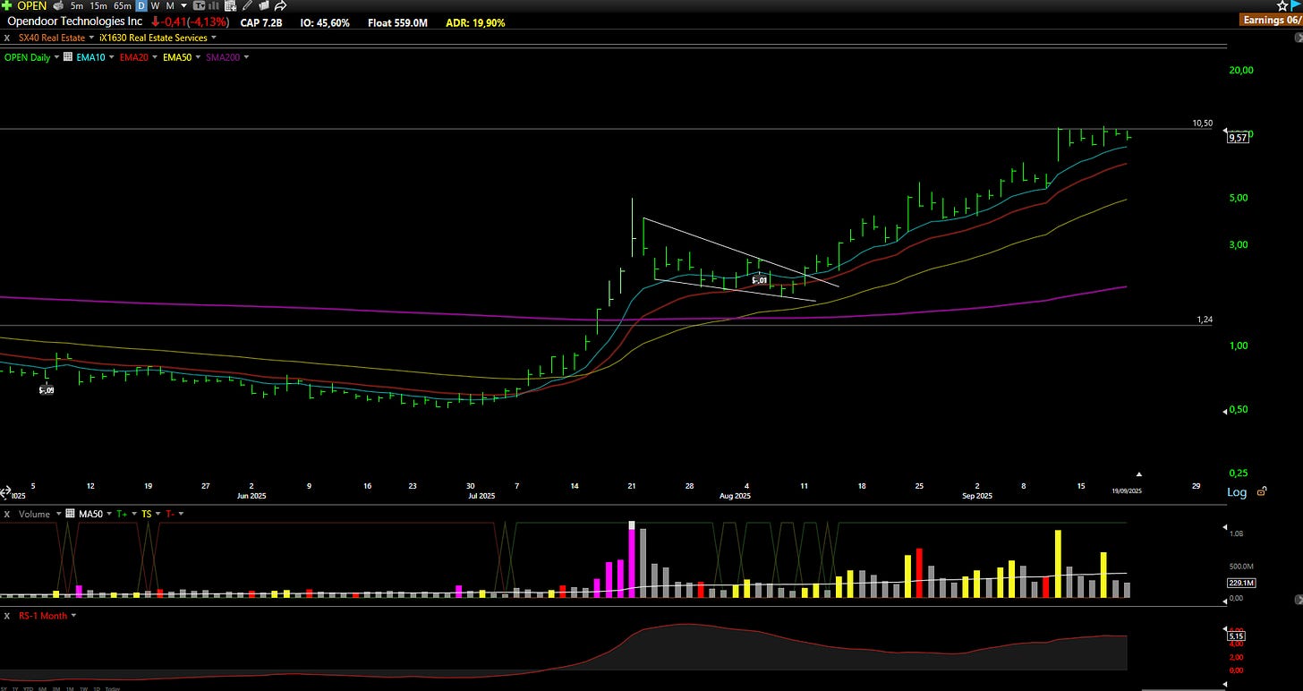Click grid icon next to EMA10
This screenshot has width=1303, height=691.
point(68,56)
